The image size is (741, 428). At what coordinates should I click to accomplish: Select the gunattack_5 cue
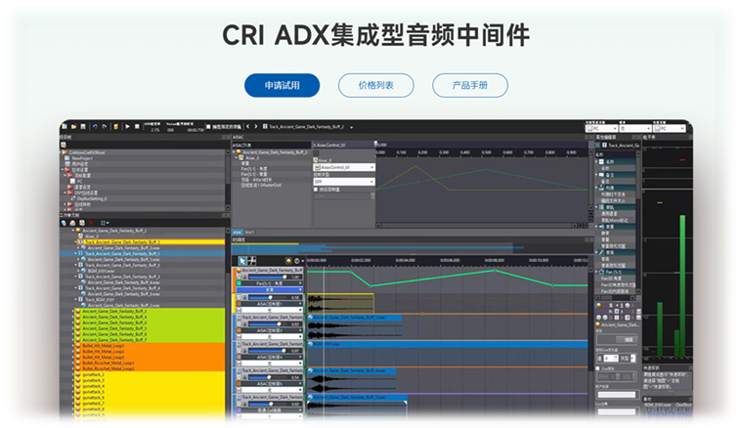(93, 392)
